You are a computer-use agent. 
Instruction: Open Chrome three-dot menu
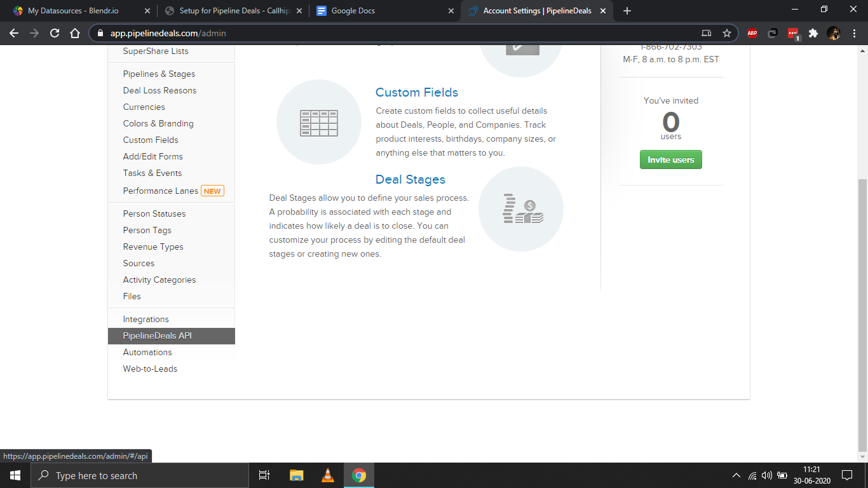(854, 33)
